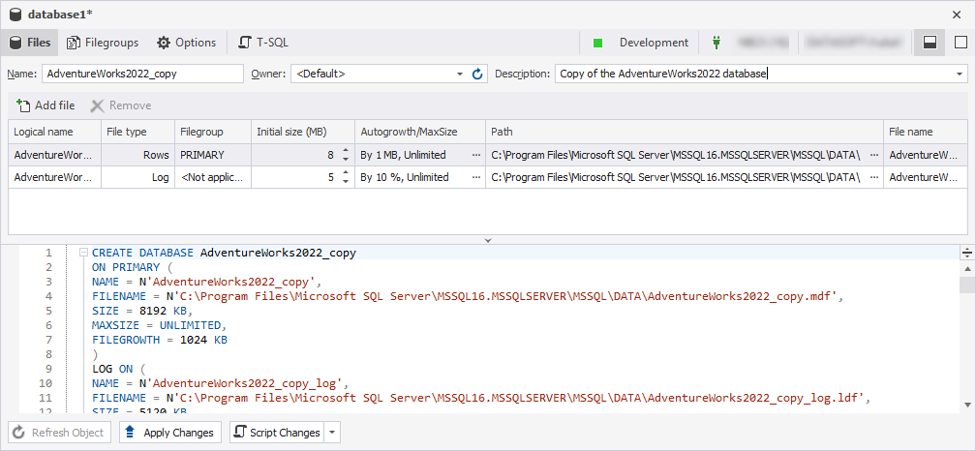Image resolution: width=976 pixels, height=451 pixels.
Task: Click the <Not applic... filegroup cell
Action: 213,177
